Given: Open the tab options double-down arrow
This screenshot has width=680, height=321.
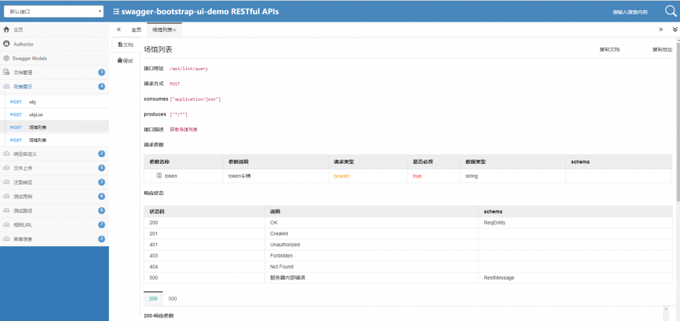Looking at the screenshot, I should (x=675, y=30).
